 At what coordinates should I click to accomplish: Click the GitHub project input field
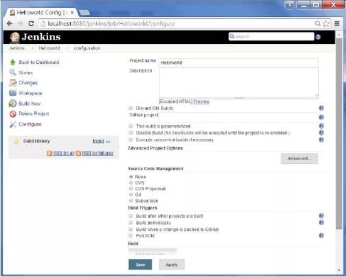[x=238, y=117]
